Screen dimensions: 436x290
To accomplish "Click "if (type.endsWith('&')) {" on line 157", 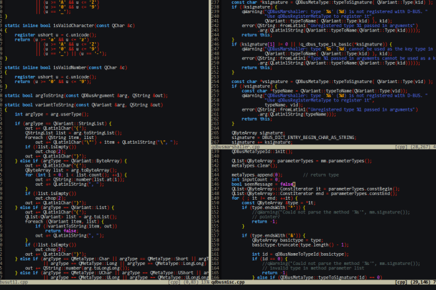I will click(x=273, y=235).
